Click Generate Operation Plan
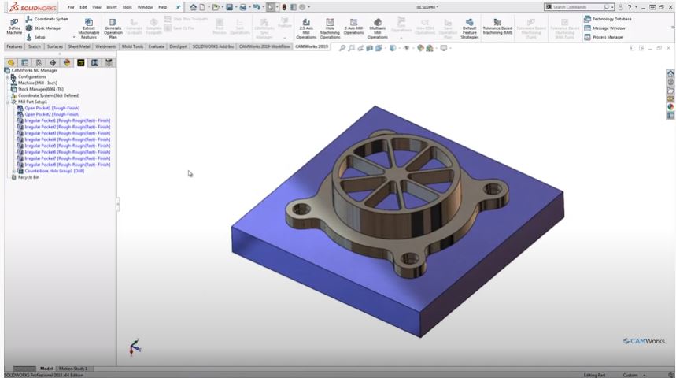 tap(113, 28)
